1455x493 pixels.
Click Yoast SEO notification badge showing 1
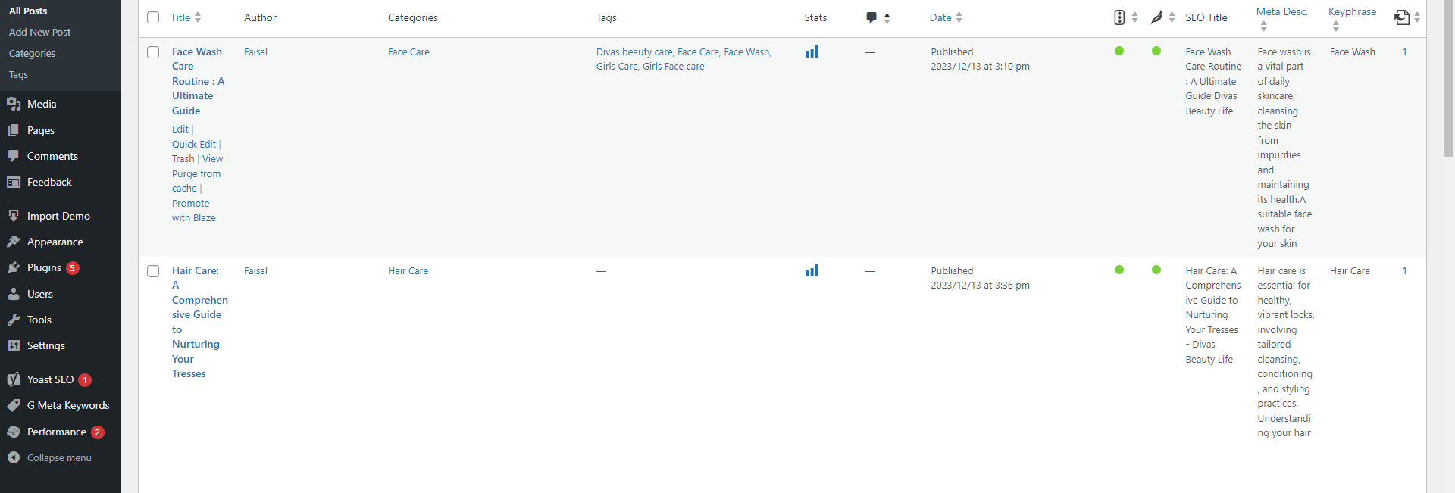click(85, 380)
